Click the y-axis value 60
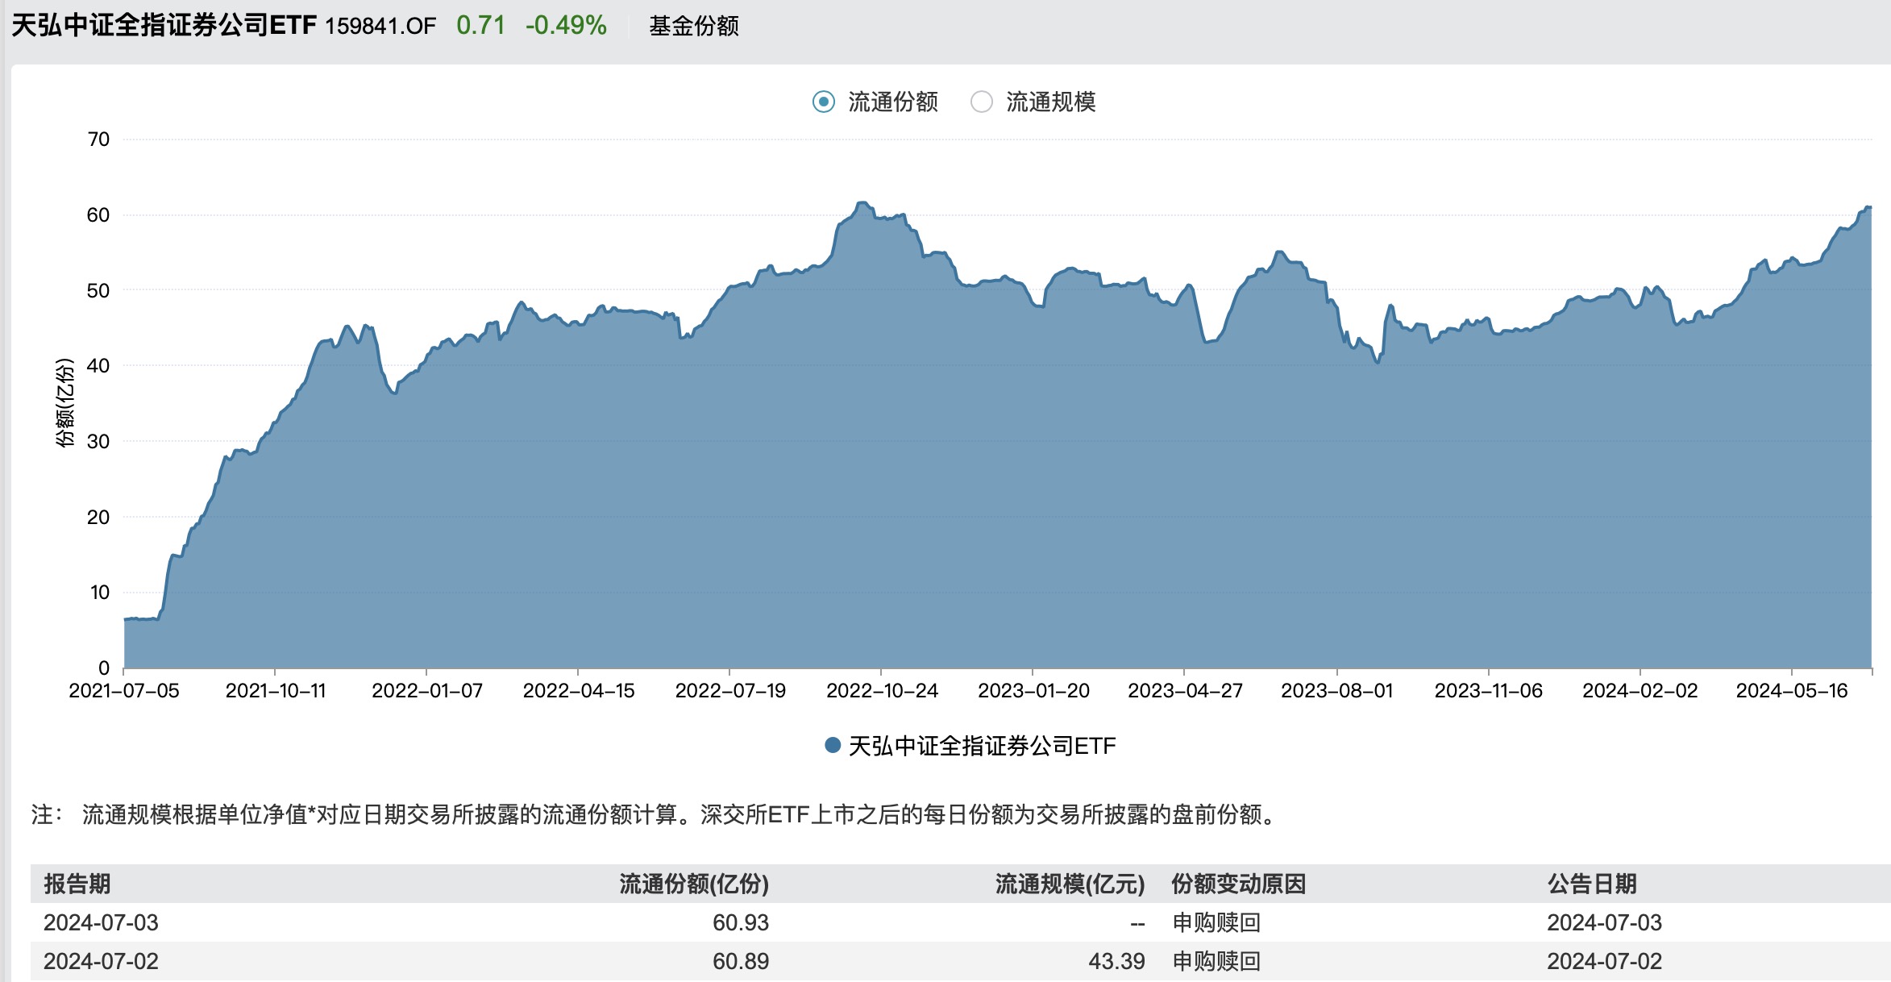This screenshot has width=1891, height=982. coord(98,214)
